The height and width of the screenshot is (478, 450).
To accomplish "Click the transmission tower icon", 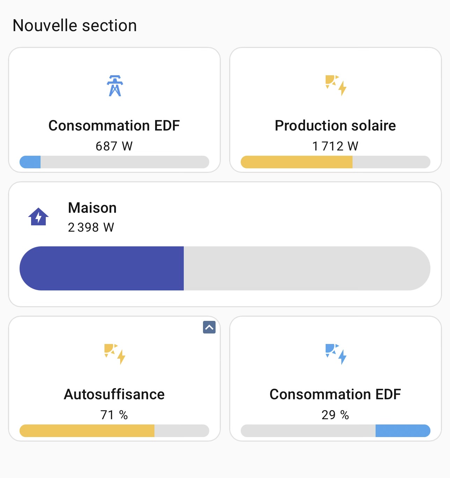I will click(115, 86).
